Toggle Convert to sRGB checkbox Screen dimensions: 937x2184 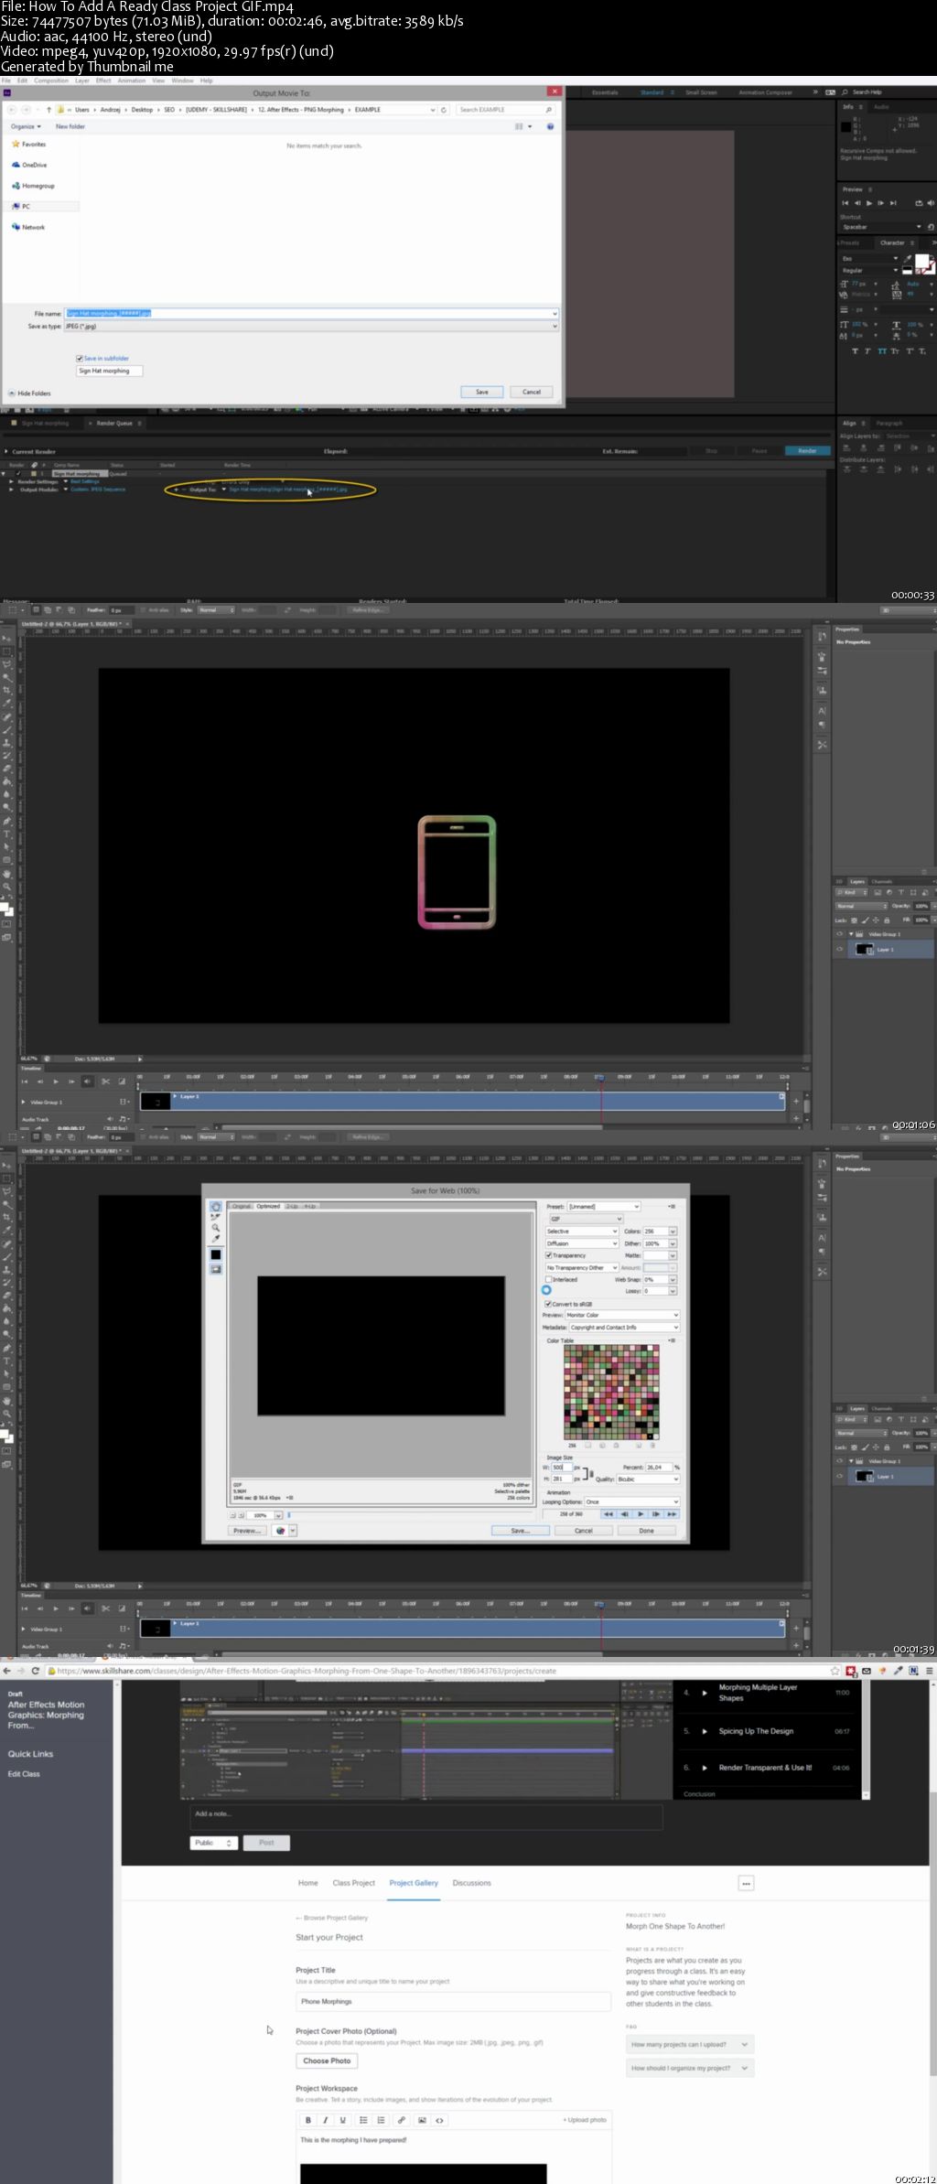[548, 1304]
